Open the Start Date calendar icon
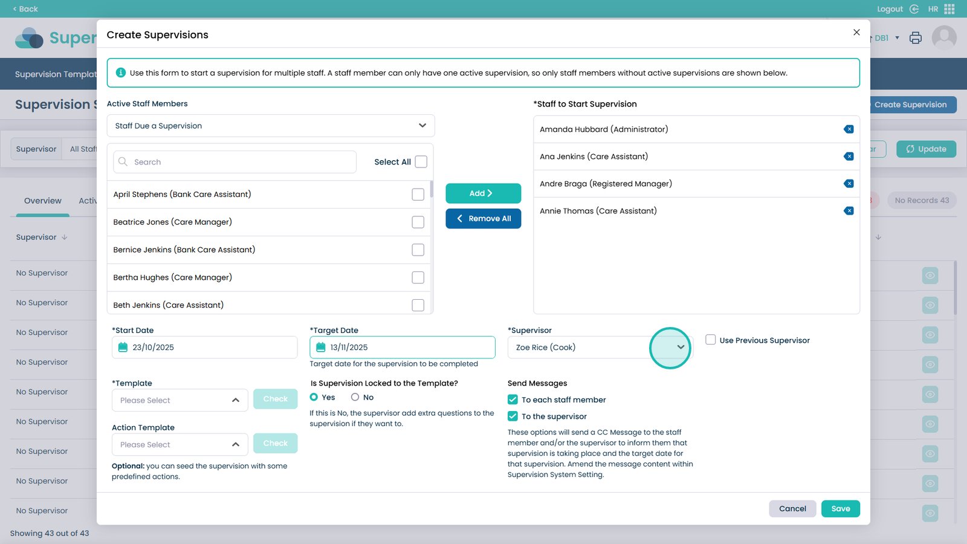967x544 pixels. [x=123, y=348]
